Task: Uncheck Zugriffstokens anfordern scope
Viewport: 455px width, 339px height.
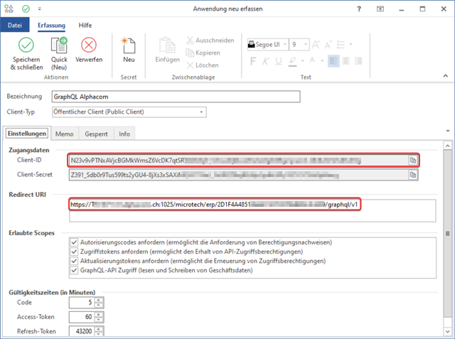Action: click(x=74, y=252)
